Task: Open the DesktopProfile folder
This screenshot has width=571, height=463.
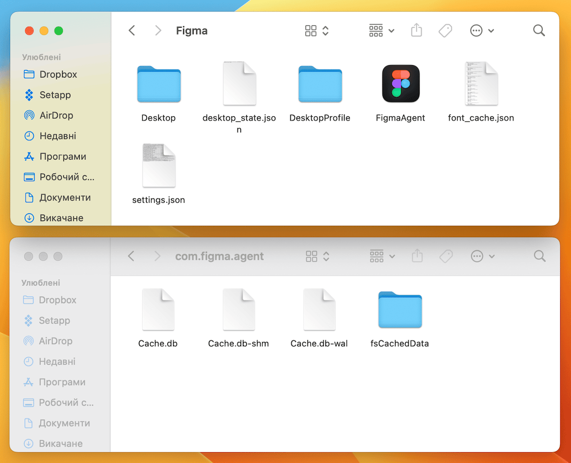Action: 320,84
